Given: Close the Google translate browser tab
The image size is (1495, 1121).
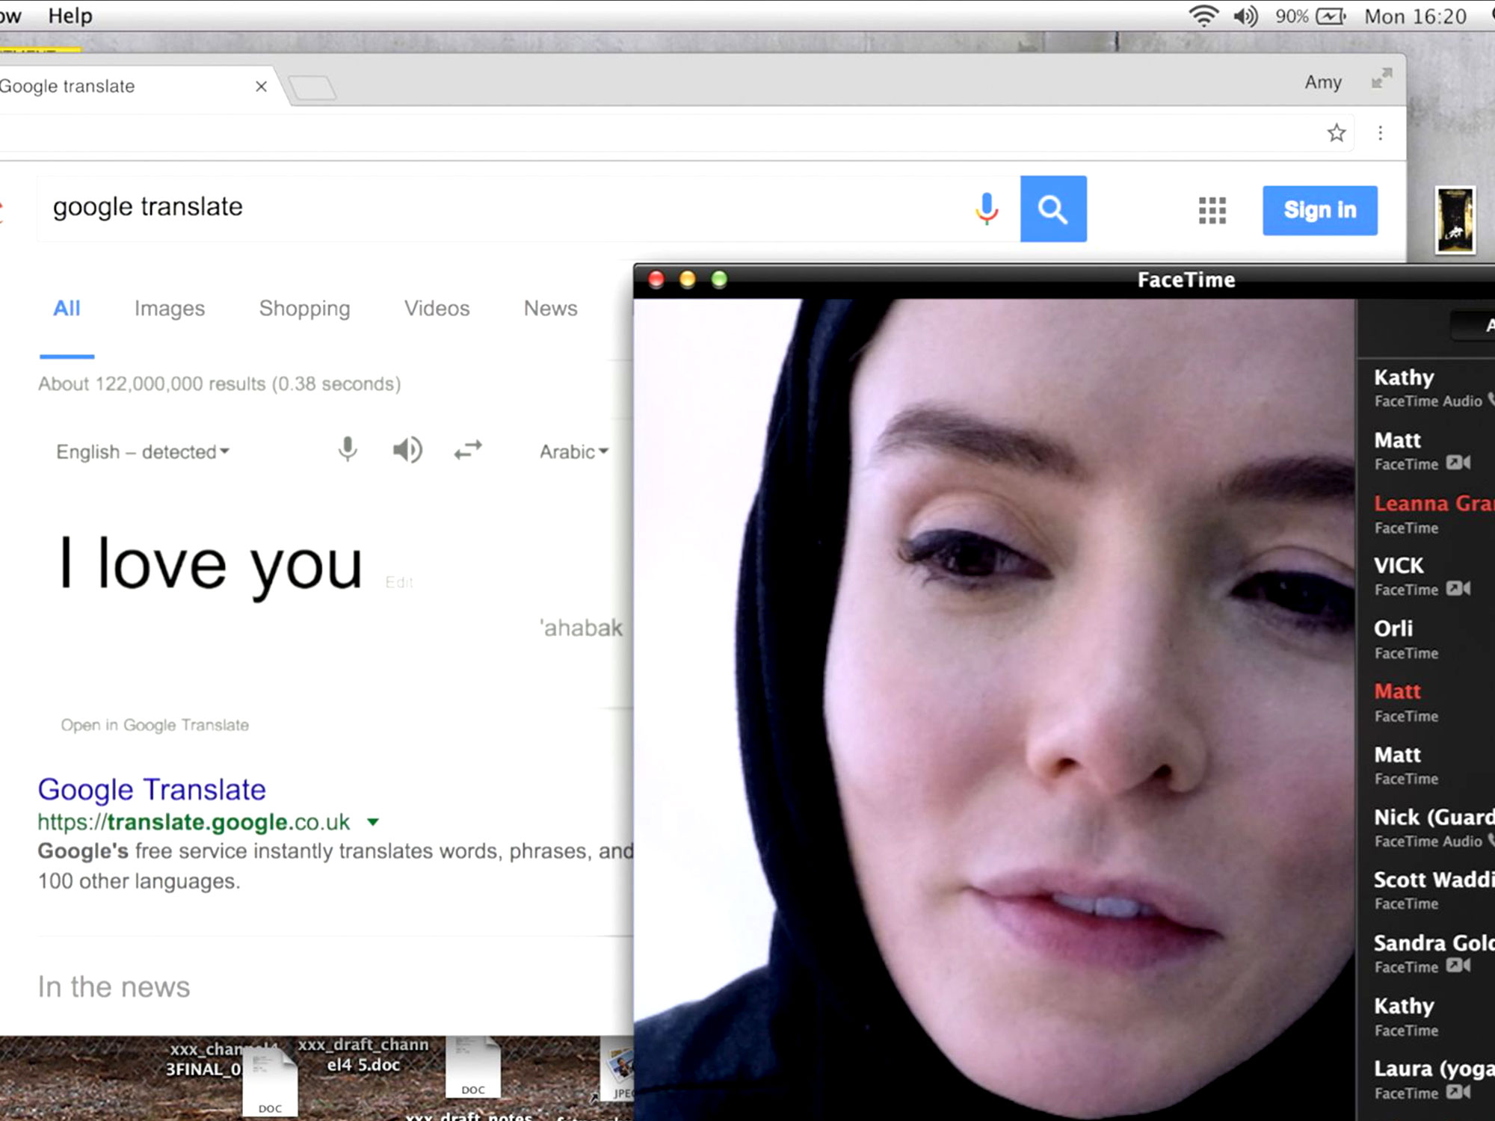Looking at the screenshot, I should click(x=261, y=87).
